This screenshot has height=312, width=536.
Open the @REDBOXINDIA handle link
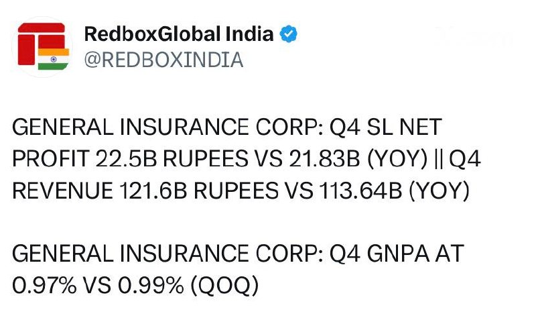click(163, 60)
